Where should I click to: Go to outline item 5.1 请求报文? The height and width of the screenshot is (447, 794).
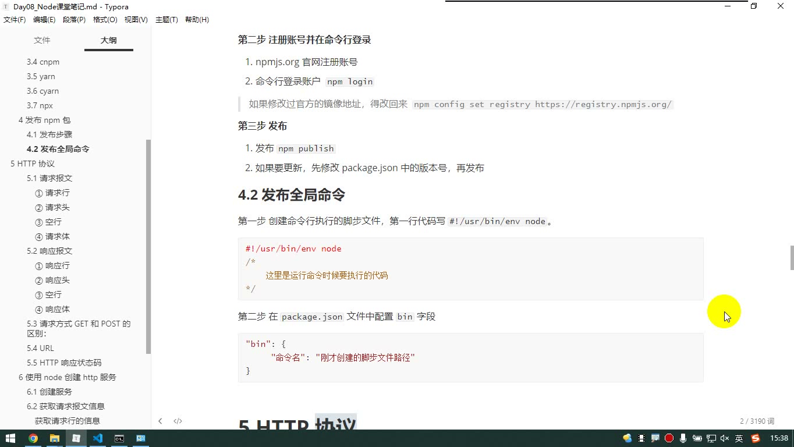49,178
